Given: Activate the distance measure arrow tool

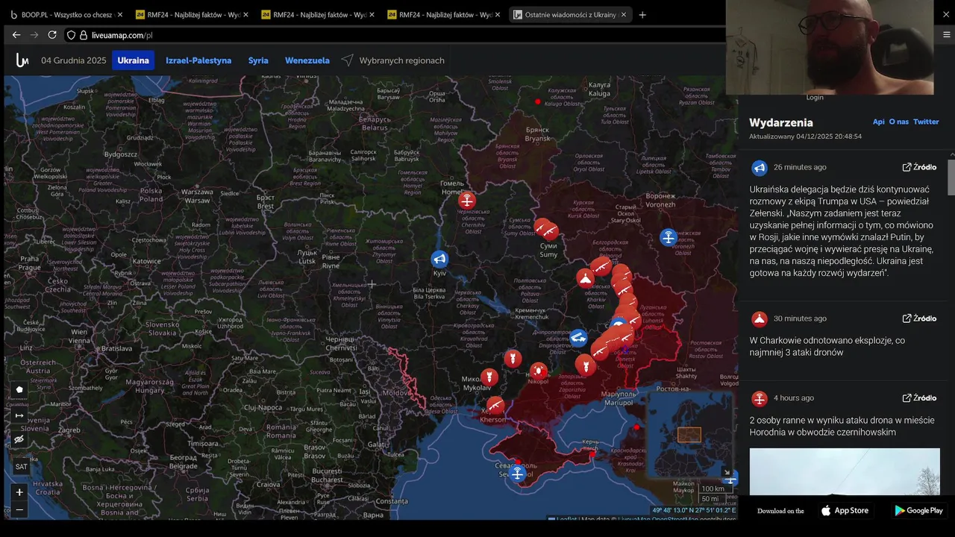Looking at the screenshot, I should 19,415.
